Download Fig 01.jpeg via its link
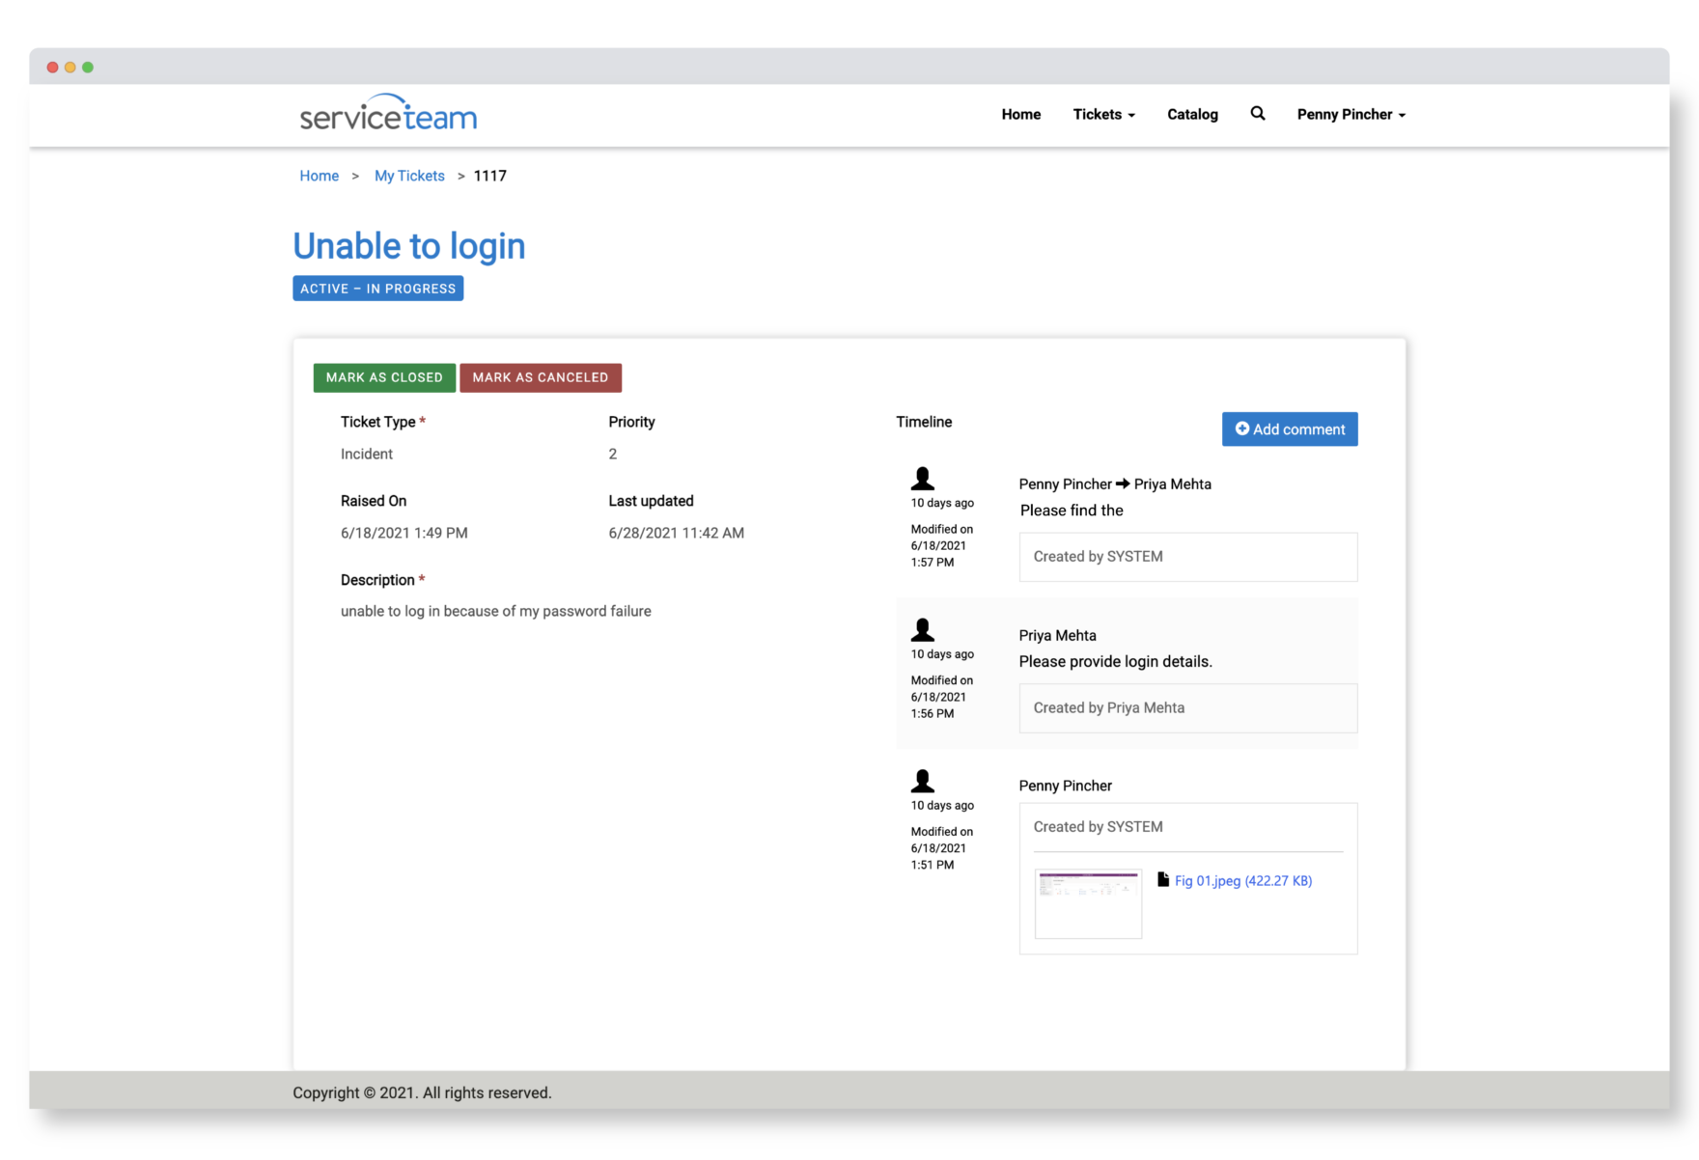Viewport: 1699px width, 1160px height. (x=1242, y=880)
